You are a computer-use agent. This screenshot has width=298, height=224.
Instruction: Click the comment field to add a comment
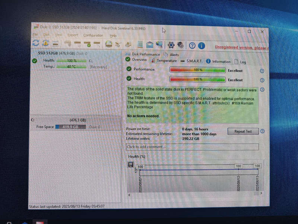(x=192, y=147)
